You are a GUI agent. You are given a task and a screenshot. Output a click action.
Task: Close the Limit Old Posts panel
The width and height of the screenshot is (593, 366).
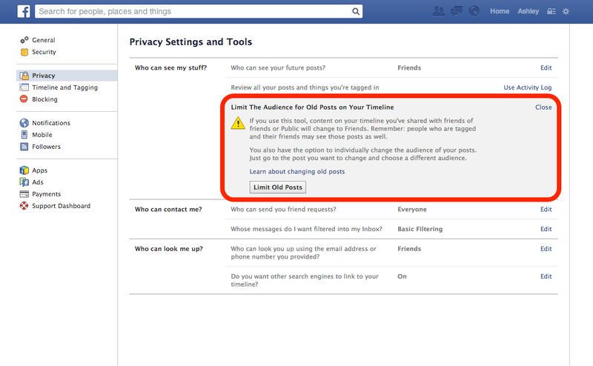point(543,107)
